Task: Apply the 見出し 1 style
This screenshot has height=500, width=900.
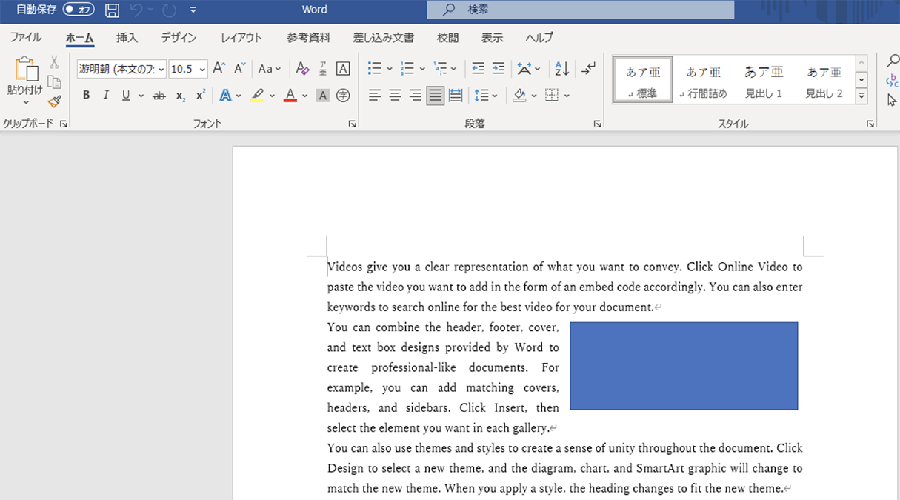Action: (x=763, y=80)
